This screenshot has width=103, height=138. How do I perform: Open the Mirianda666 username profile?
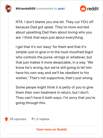coord(25,9)
